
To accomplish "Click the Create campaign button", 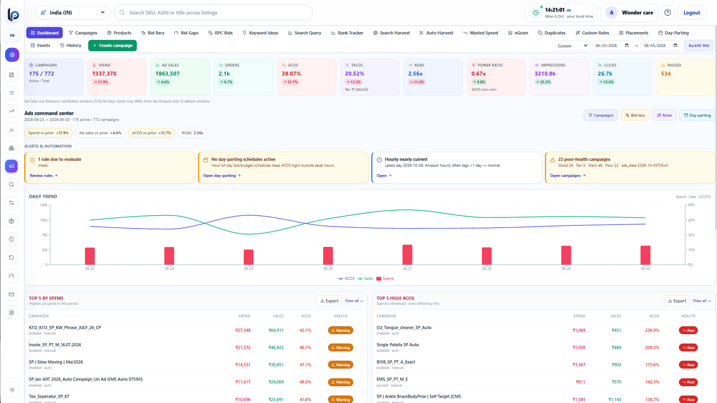I will click(112, 46).
